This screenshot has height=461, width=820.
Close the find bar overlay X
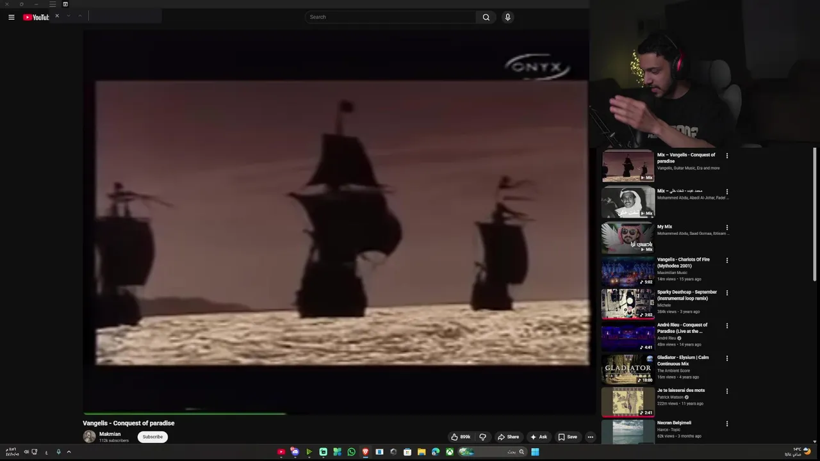pos(56,15)
